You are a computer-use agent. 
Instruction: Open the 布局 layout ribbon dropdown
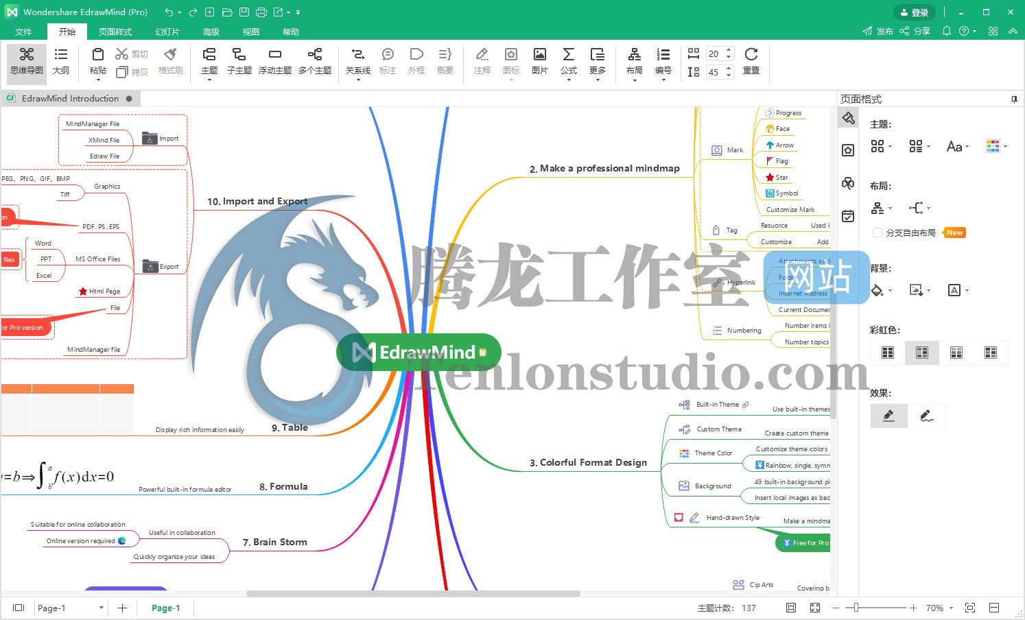pos(635,80)
